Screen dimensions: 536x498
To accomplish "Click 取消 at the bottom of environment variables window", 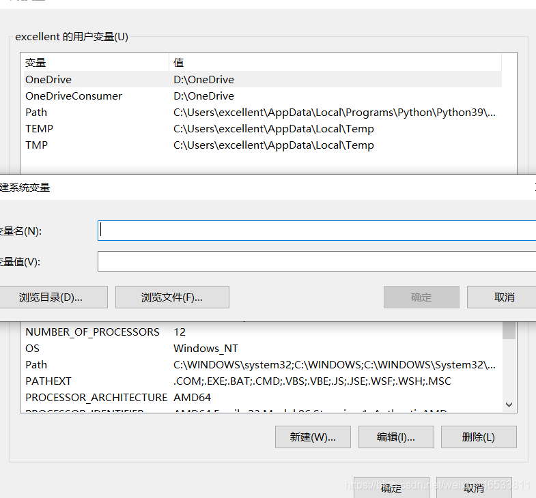I will (474, 488).
